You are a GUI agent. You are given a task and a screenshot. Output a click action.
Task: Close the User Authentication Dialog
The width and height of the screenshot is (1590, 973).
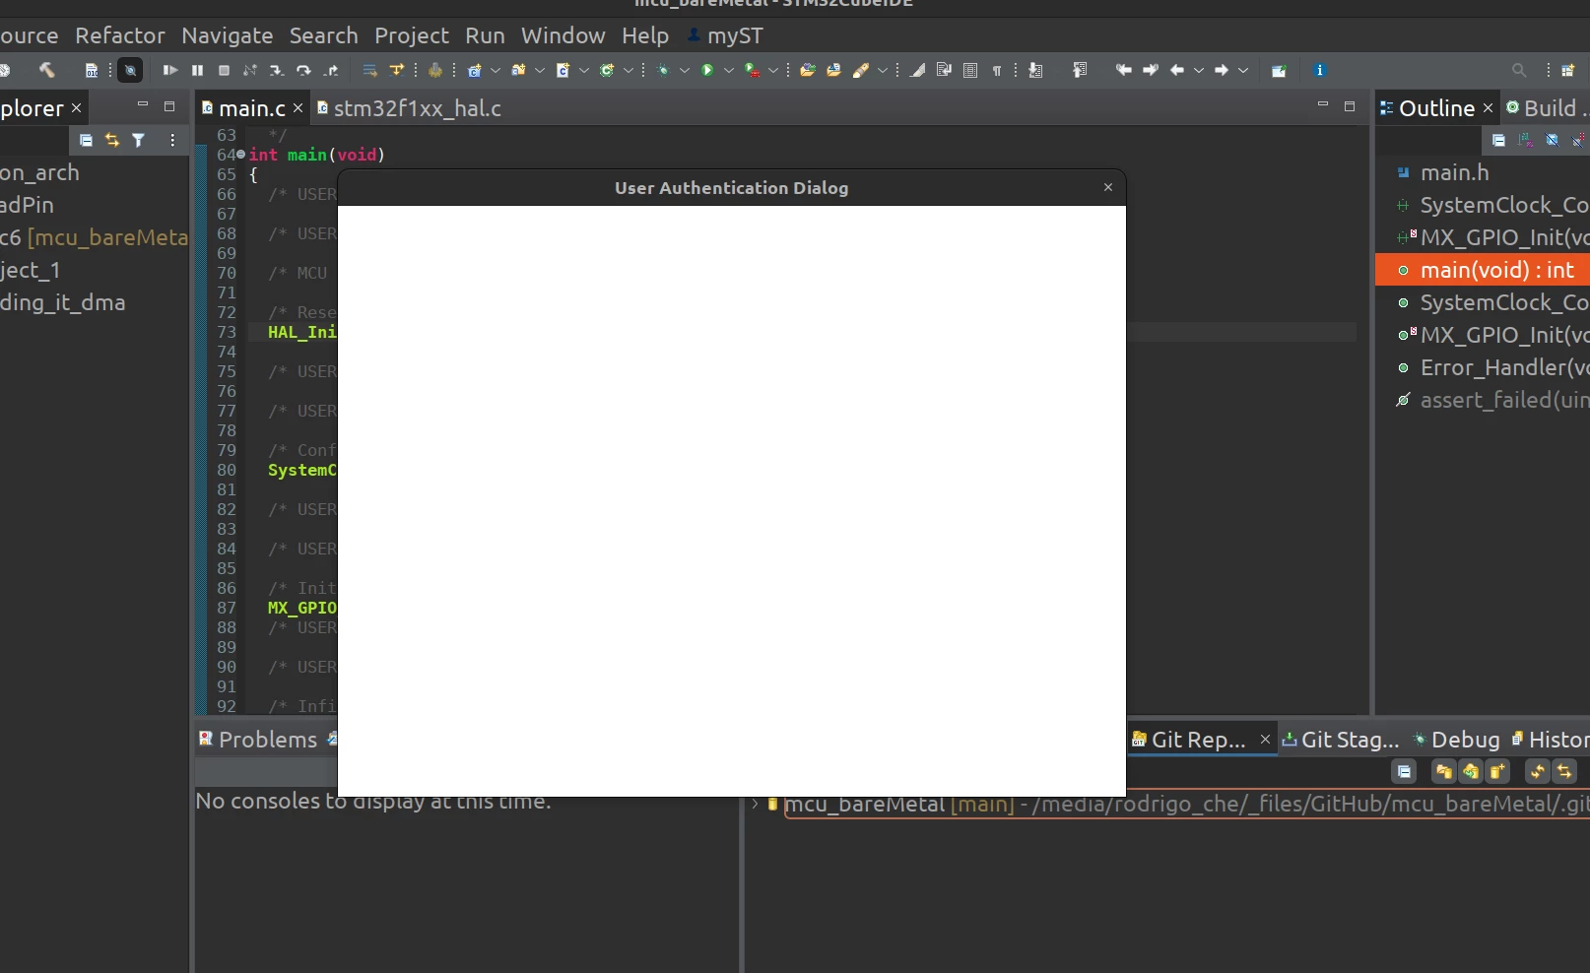[x=1108, y=187]
